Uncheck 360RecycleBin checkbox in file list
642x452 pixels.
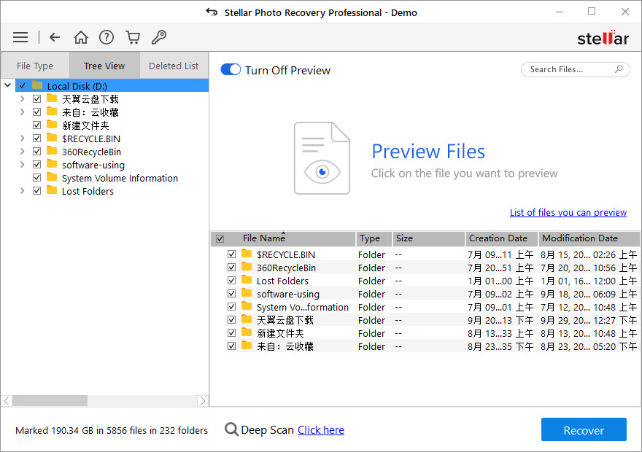(x=231, y=268)
